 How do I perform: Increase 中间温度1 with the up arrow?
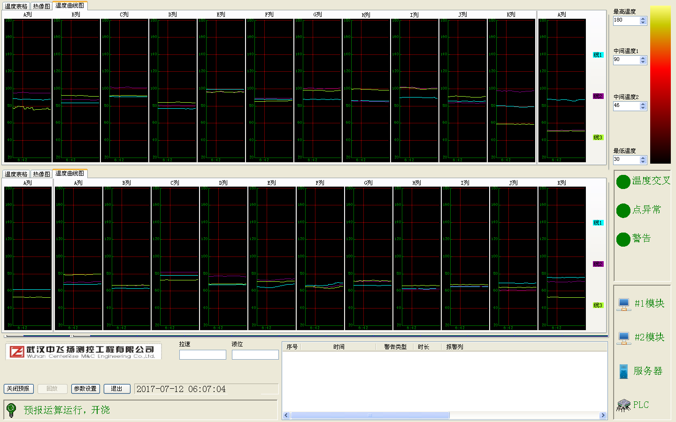[x=643, y=58]
